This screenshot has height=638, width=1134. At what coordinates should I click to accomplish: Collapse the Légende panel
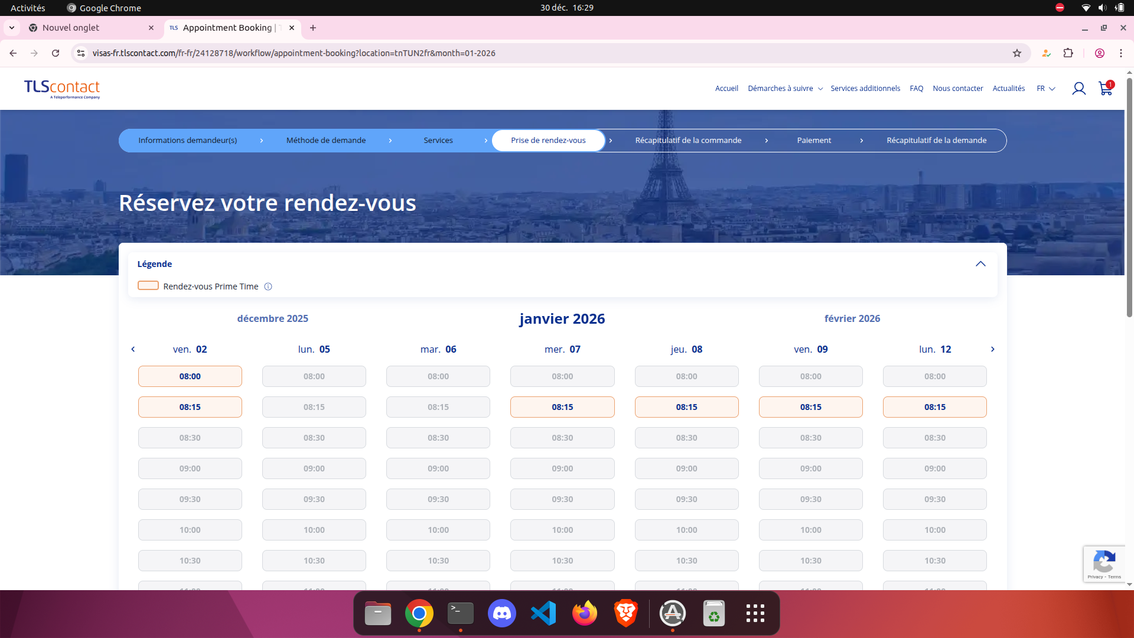(x=980, y=264)
